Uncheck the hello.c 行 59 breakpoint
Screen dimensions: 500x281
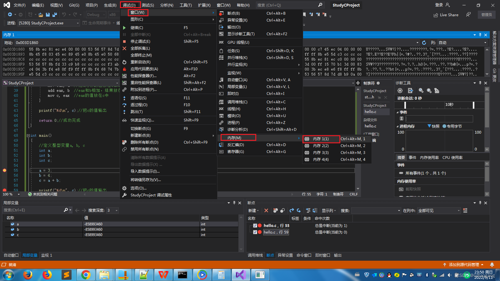click(255, 232)
